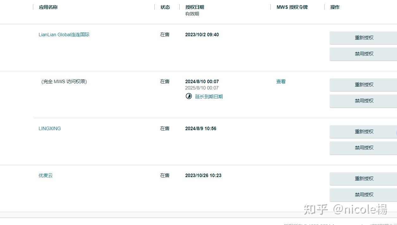397x225 pixels.
Task: Click the (完全 MWS 访问权限) app name text
Action: click(x=64, y=82)
